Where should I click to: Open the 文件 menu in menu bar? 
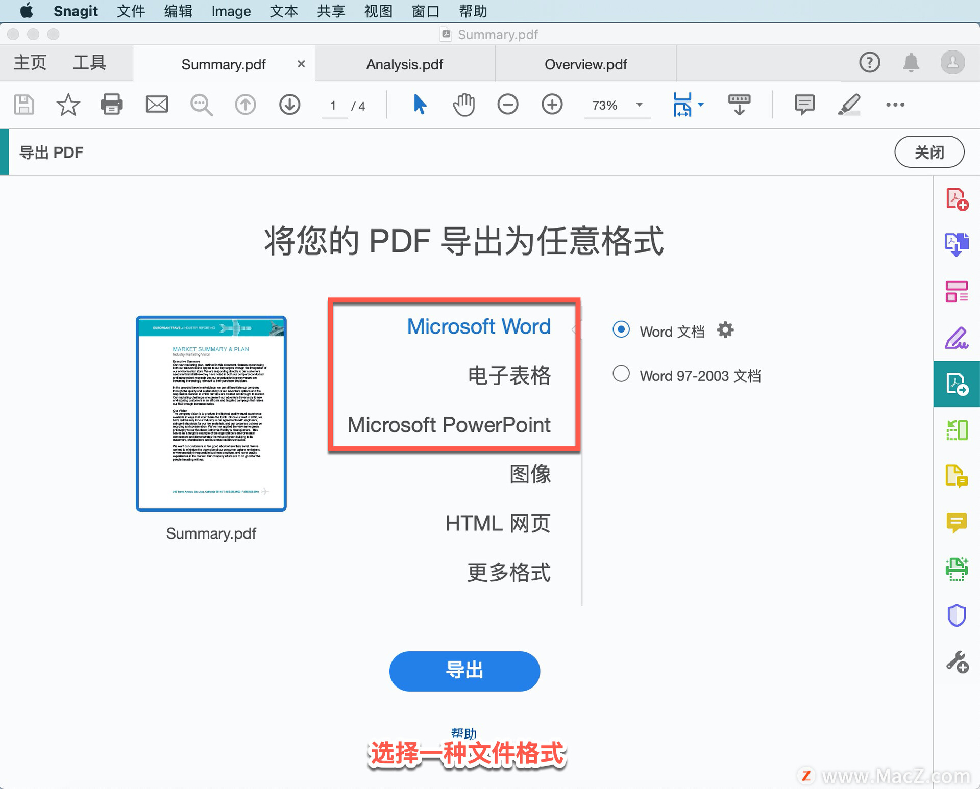[131, 11]
